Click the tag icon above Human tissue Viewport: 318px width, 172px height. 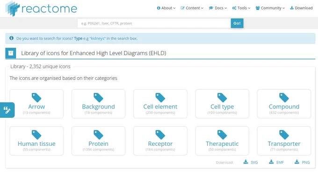(36, 135)
